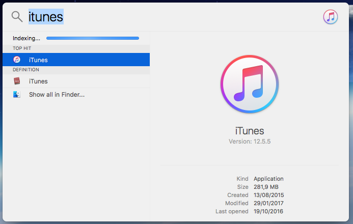353x224 pixels.
Task: Click the Kind value "Application"
Action: [268, 179]
